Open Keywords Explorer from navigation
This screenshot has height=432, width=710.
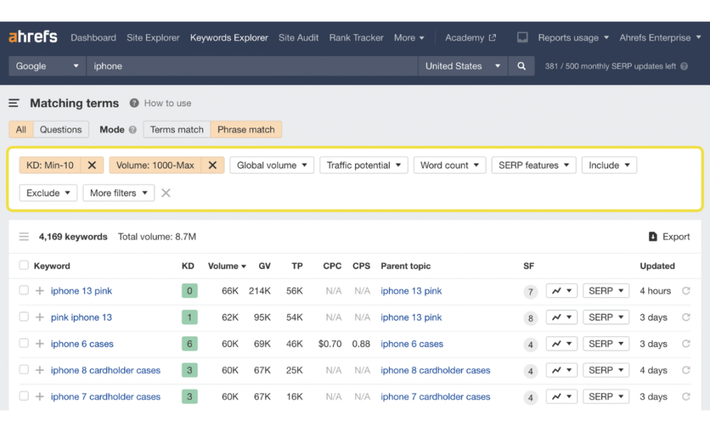(x=229, y=37)
